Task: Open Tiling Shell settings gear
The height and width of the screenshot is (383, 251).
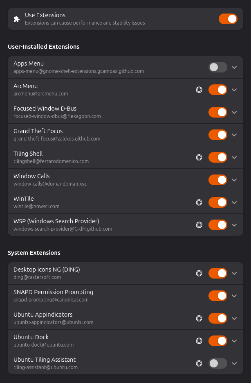Action: (x=199, y=157)
